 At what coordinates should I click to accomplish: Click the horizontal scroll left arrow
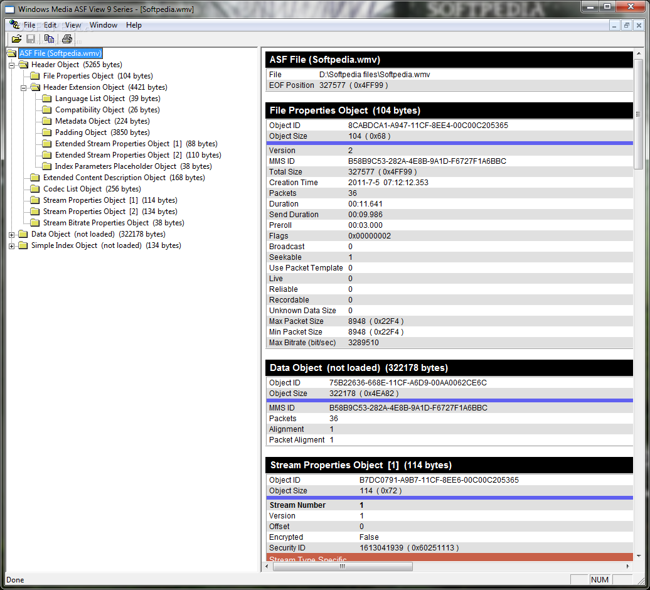click(267, 566)
